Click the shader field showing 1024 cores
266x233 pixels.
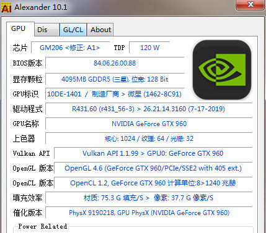pyautogui.click(x=149, y=138)
